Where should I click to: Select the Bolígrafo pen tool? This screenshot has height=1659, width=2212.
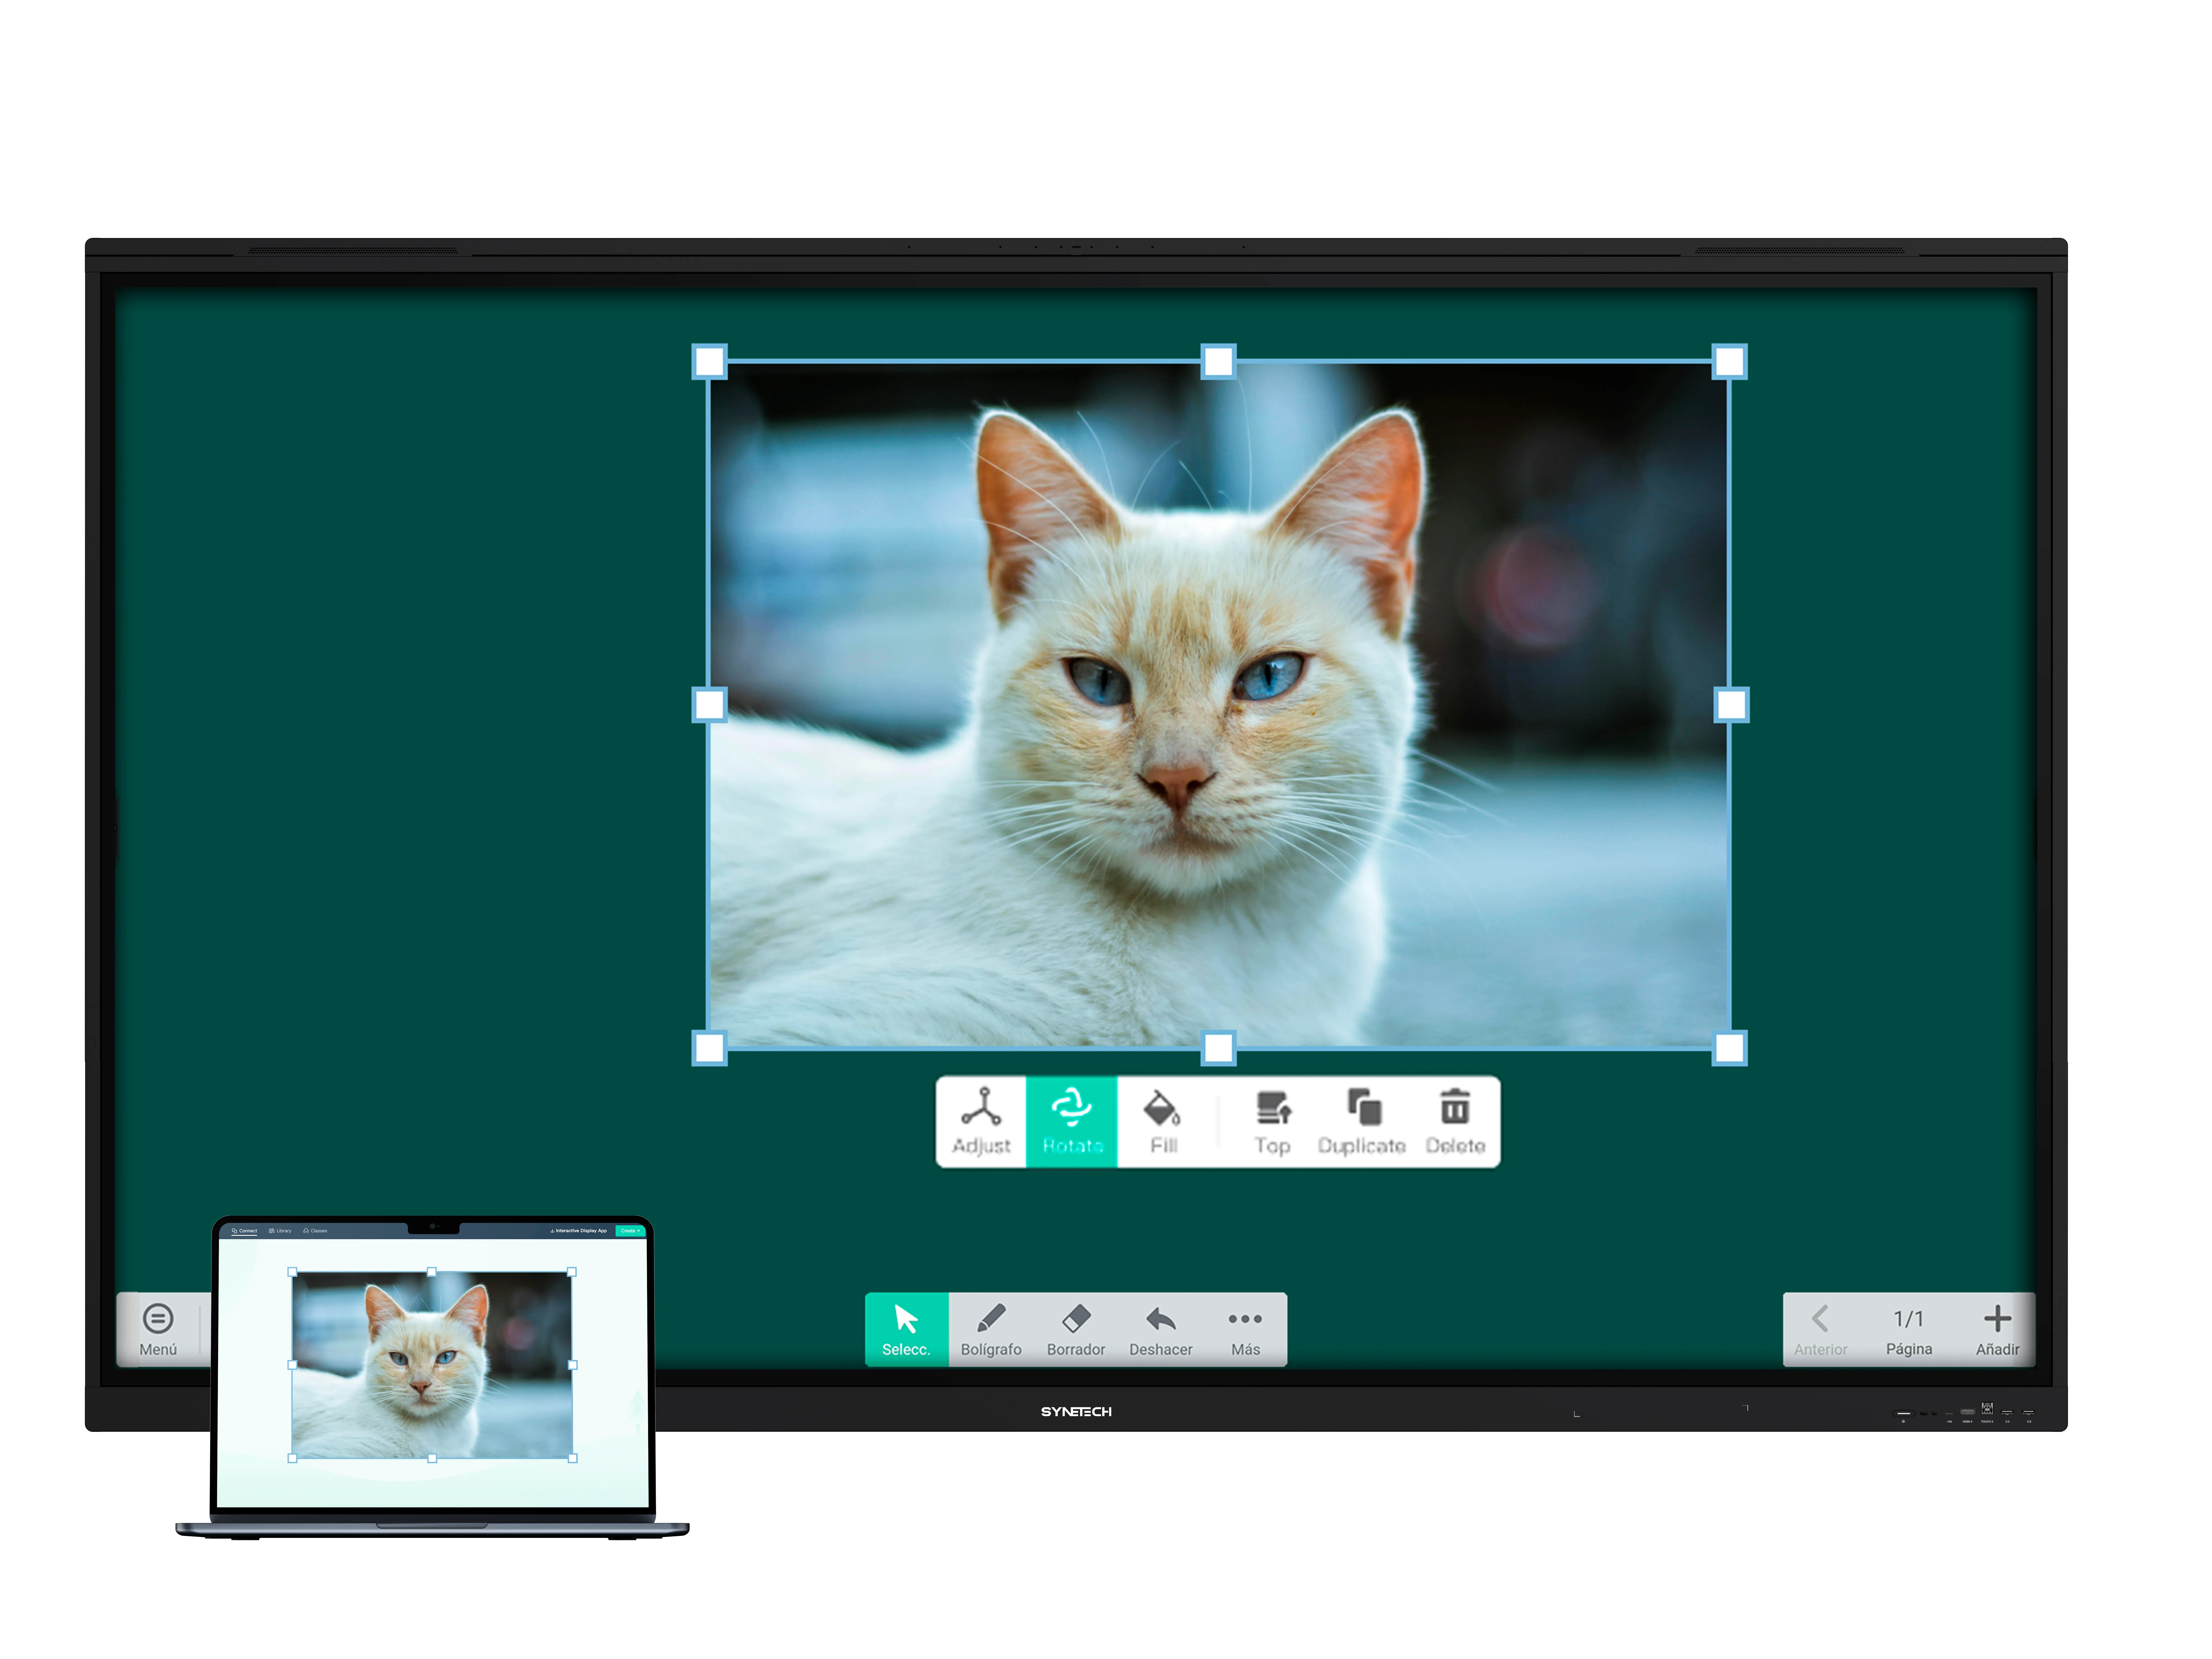(991, 1330)
